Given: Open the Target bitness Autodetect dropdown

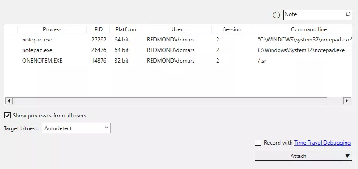Looking at the screenshot, I should [76, 128].
